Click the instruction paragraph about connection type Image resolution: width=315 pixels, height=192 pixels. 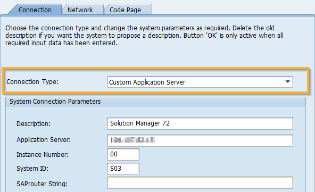tap(144, 35)
